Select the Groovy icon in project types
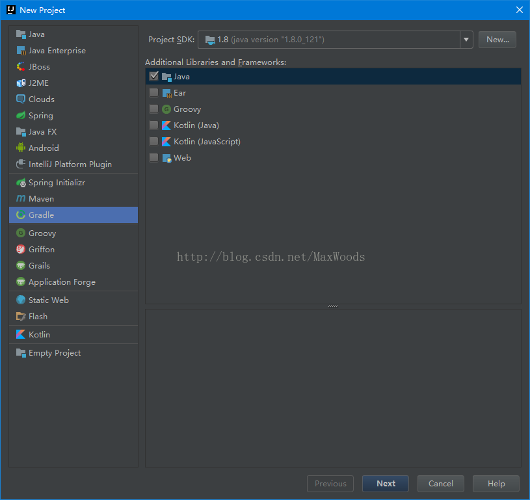The height and width of the screenshot is (500, 530). coord(21,233)
